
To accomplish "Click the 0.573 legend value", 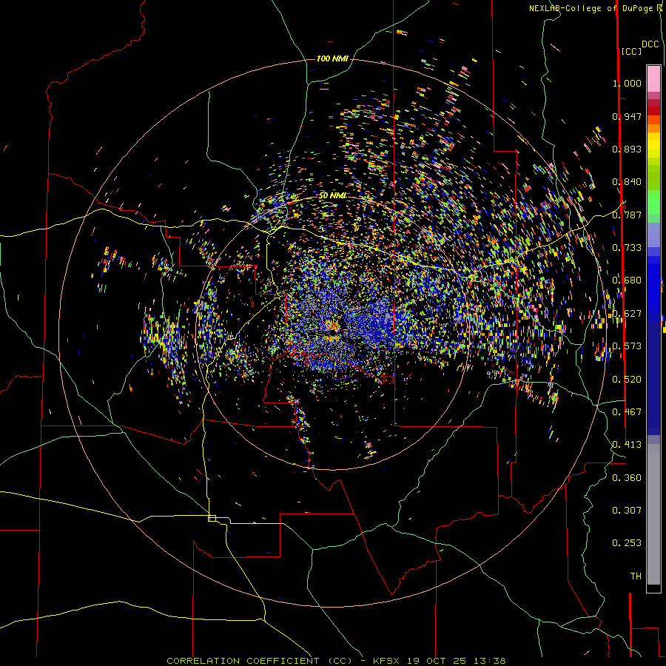I will click(627, 346).
